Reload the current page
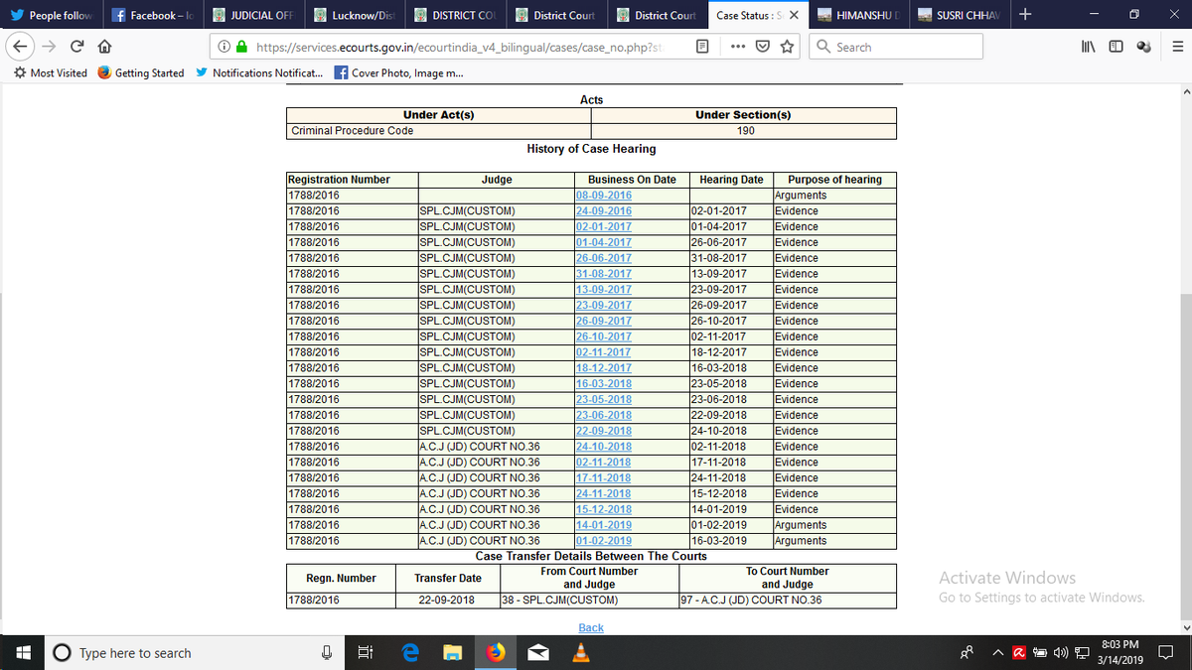1192x670 pixels. click(77, 47)
